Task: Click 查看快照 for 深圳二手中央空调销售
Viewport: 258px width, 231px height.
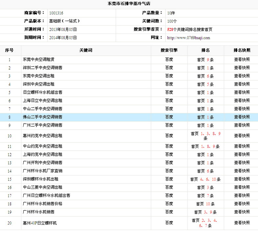Action: (242, 68)
